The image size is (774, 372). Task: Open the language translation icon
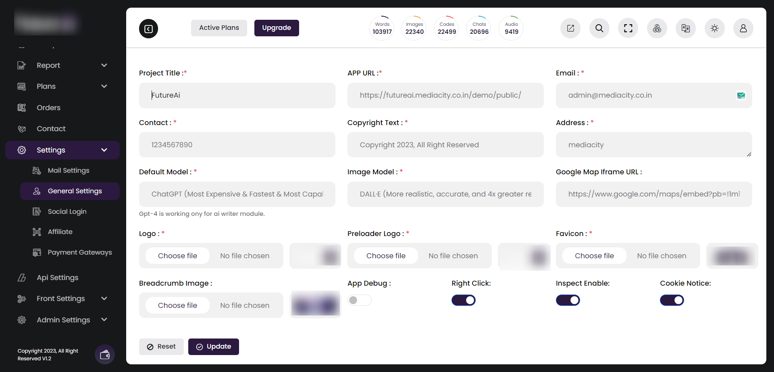[x=685, y=28]
